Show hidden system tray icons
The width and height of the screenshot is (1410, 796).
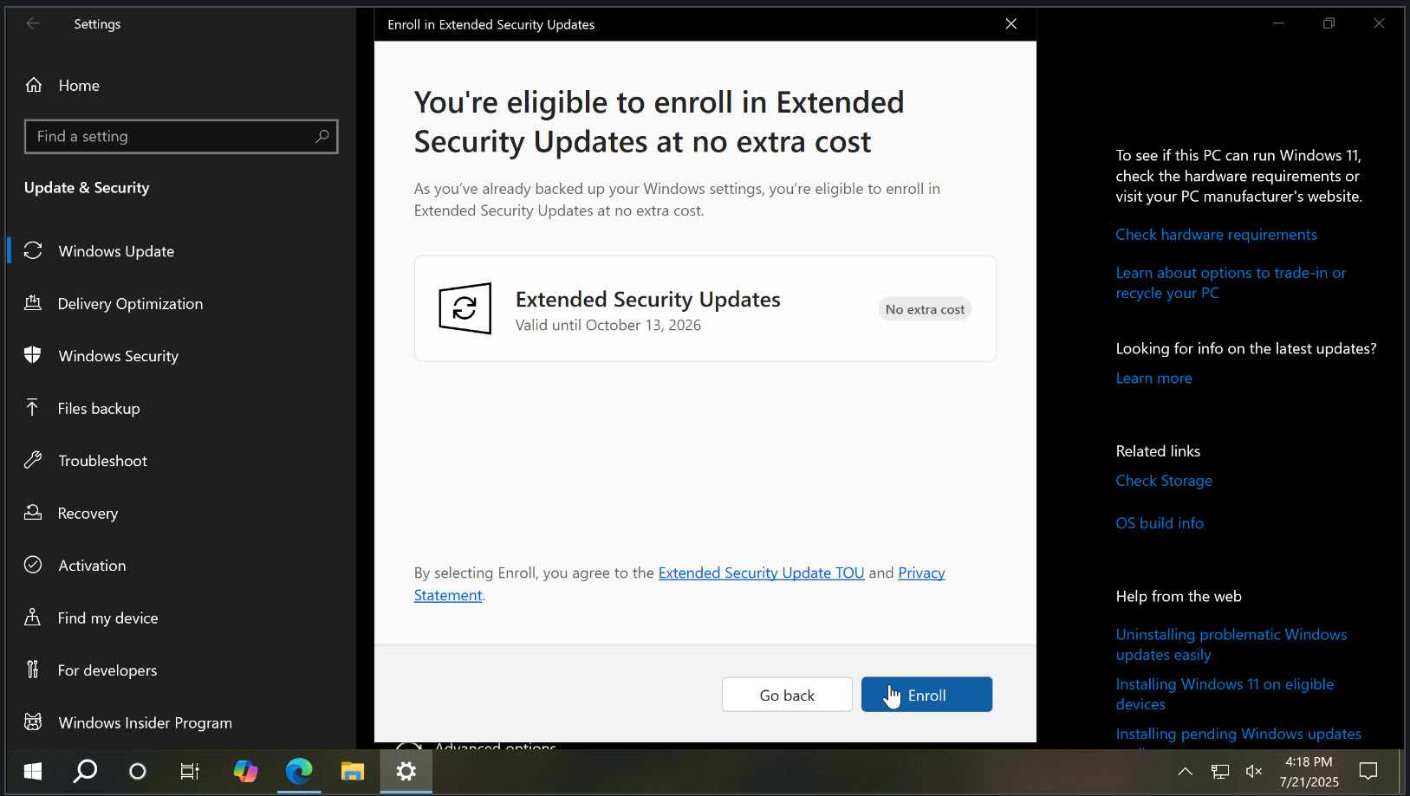coord(1184,771)
